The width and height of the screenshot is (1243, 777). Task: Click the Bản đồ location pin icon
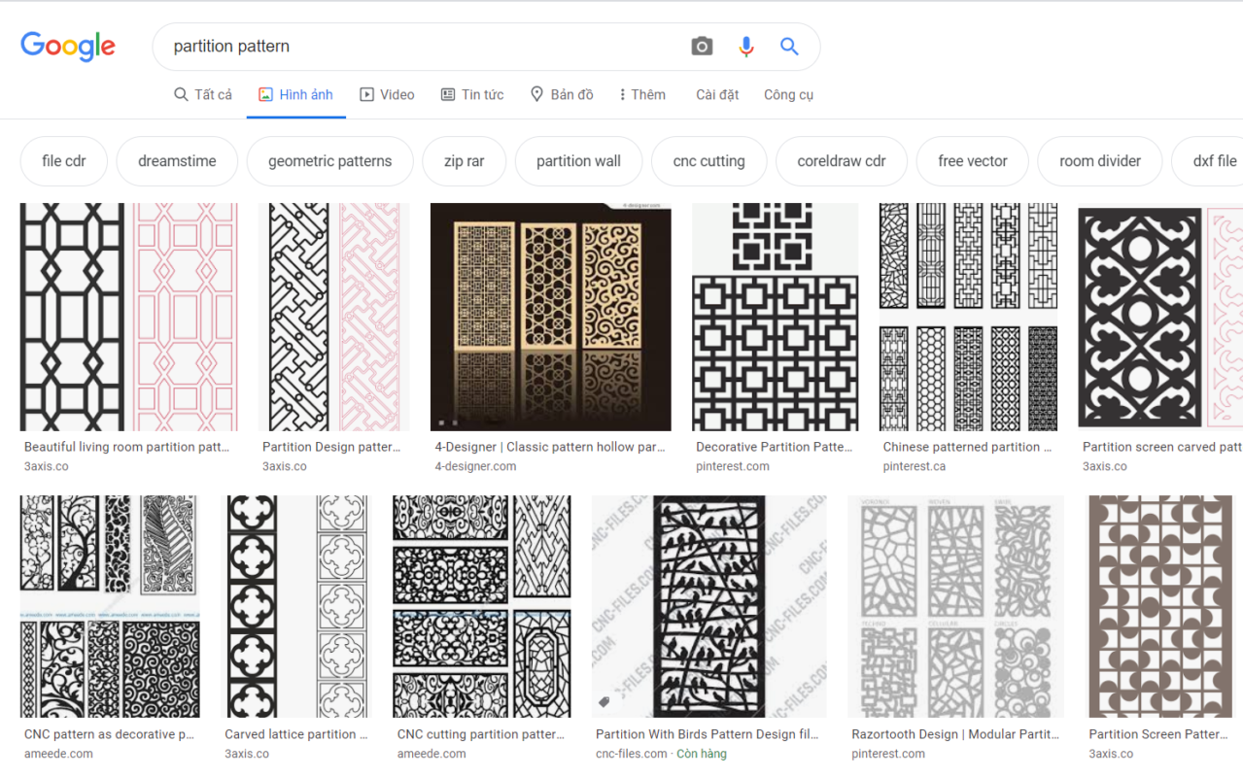535,93
